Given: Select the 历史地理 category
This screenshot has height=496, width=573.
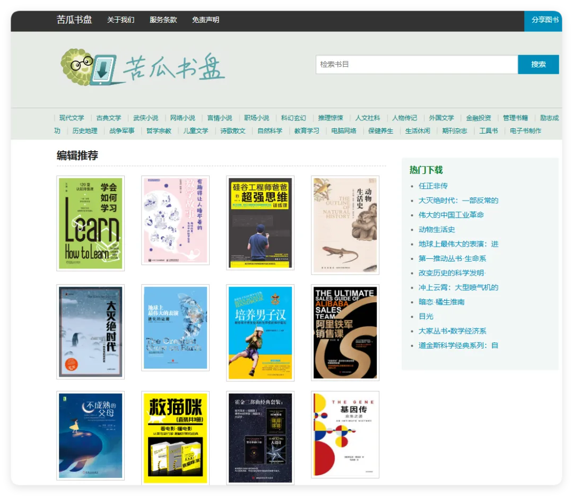Looking at the screenshot, I should pyautogui.click(x=85, y=130).
